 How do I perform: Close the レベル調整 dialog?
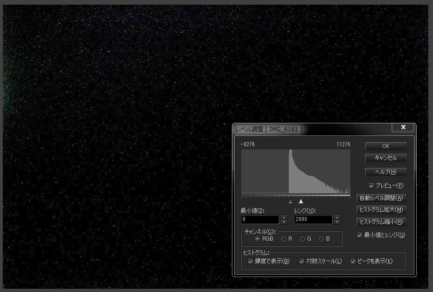coord(403,127)
